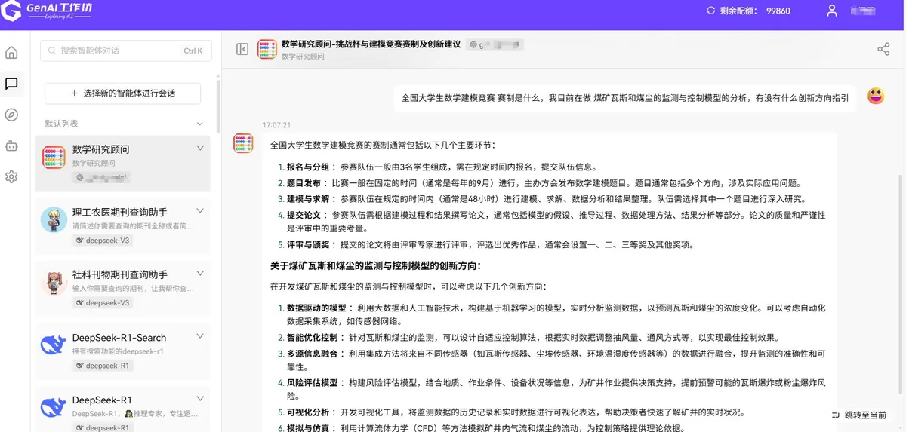Click deepseek-V3 tag under 理工农医期刊查询助手
The height and width of the screenshot is (432, 906).
[x=103, y=241]
